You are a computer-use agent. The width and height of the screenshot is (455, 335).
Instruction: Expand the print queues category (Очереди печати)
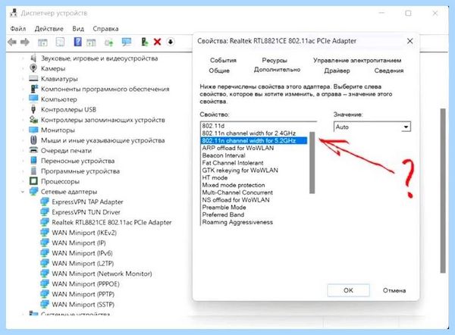[23, 151]
